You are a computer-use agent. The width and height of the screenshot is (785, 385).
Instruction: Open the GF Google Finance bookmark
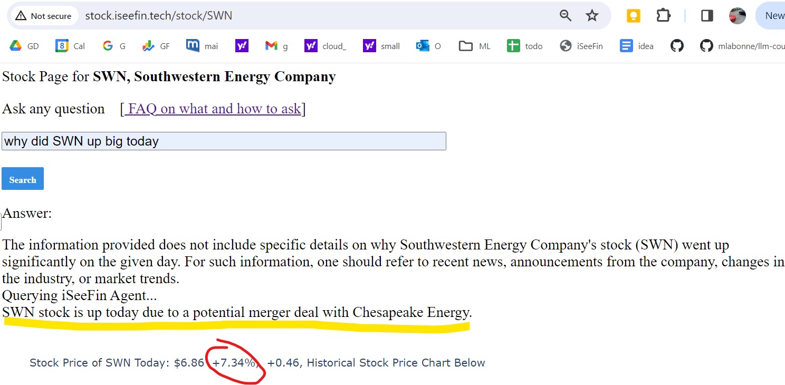(156, 46)
